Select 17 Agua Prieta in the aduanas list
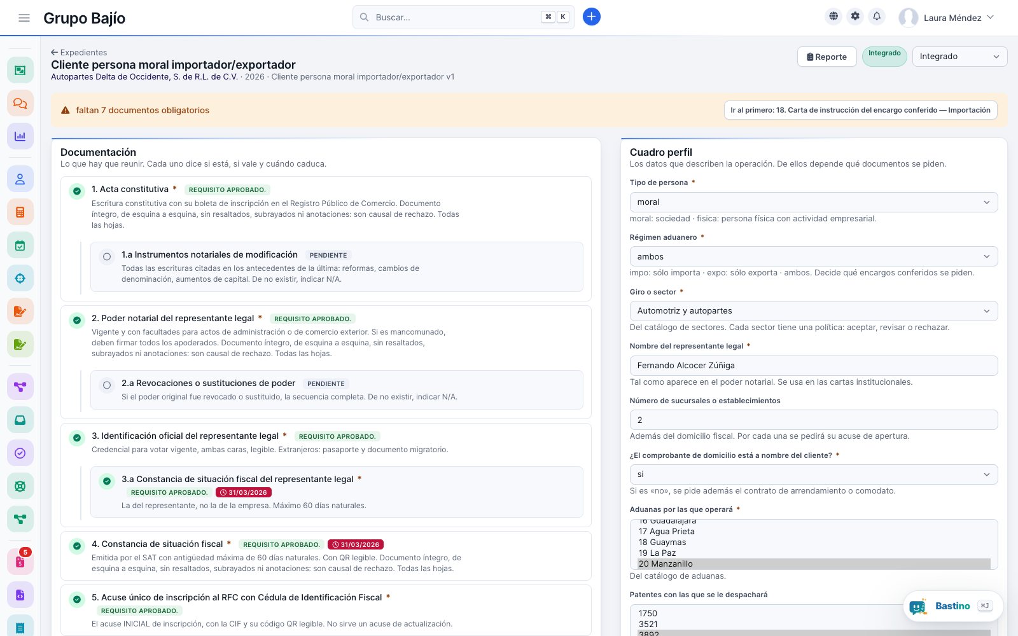 click(x=814, y=532)
